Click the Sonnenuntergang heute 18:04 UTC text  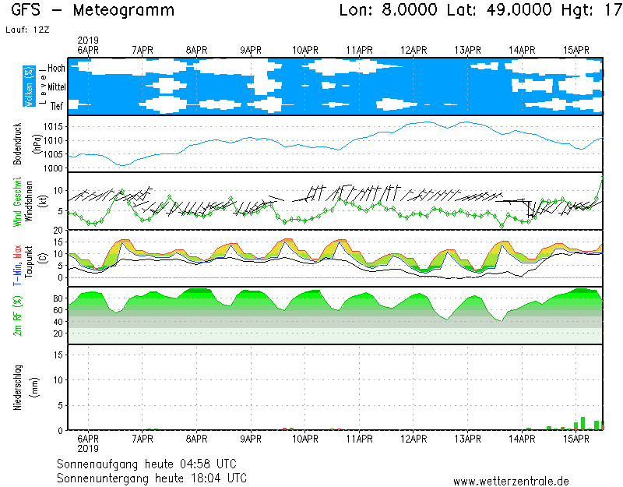pos(152,477)
